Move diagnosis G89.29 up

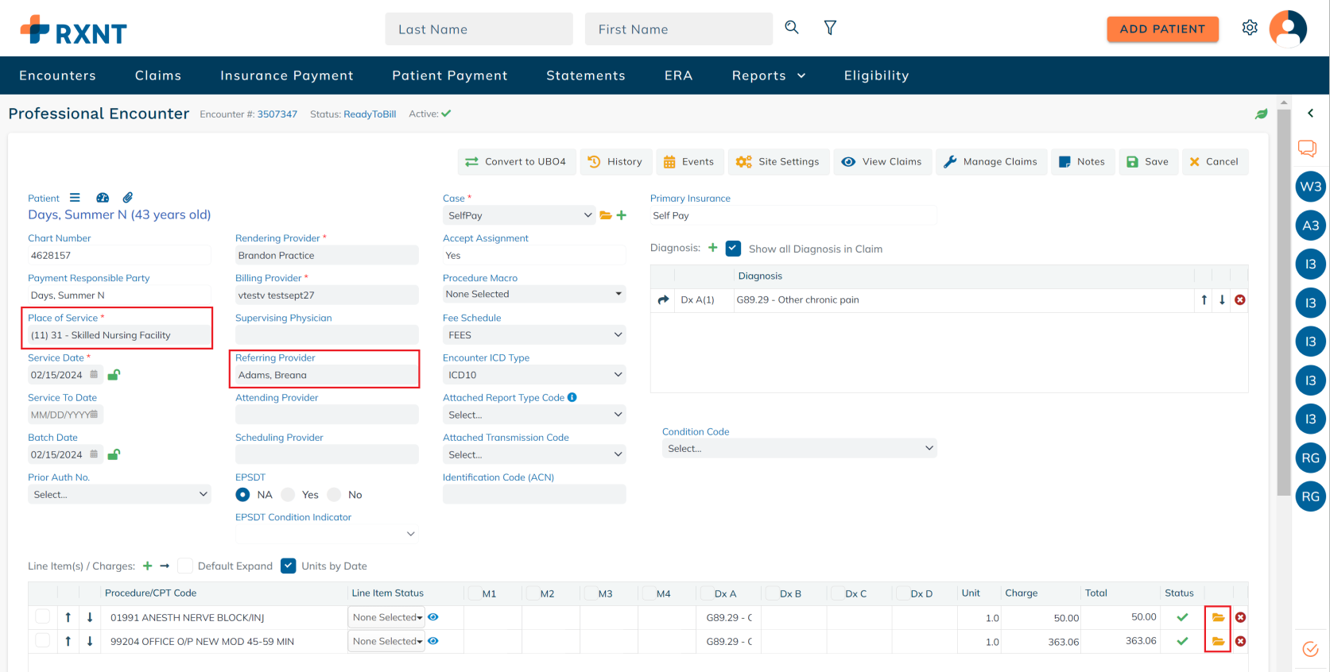(x=1204, y=299)
